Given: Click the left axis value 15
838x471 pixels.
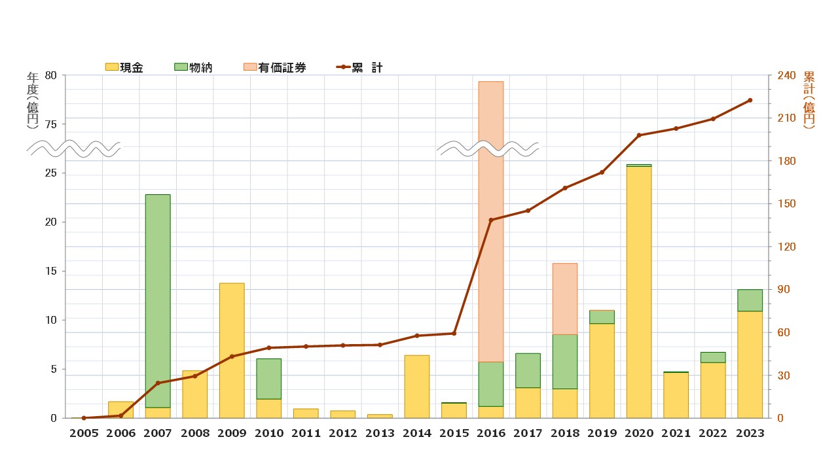Looking at the screenshot, I should pyautogui.click(x=51, y=271).
